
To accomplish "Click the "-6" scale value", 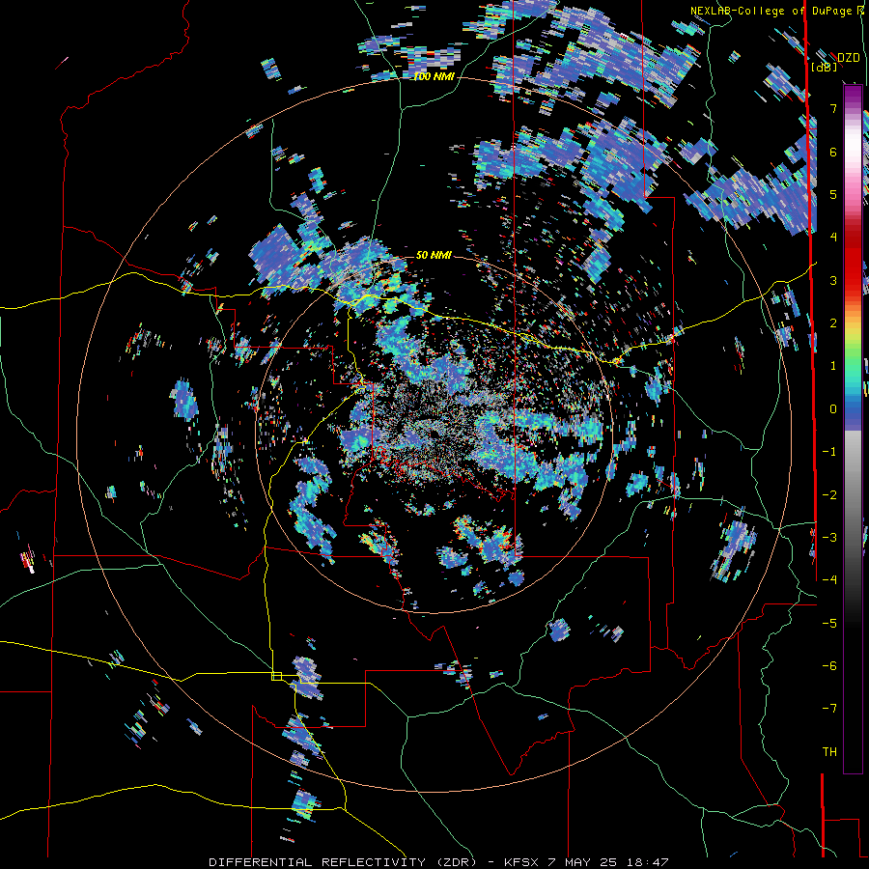I will tap(829, 665).
